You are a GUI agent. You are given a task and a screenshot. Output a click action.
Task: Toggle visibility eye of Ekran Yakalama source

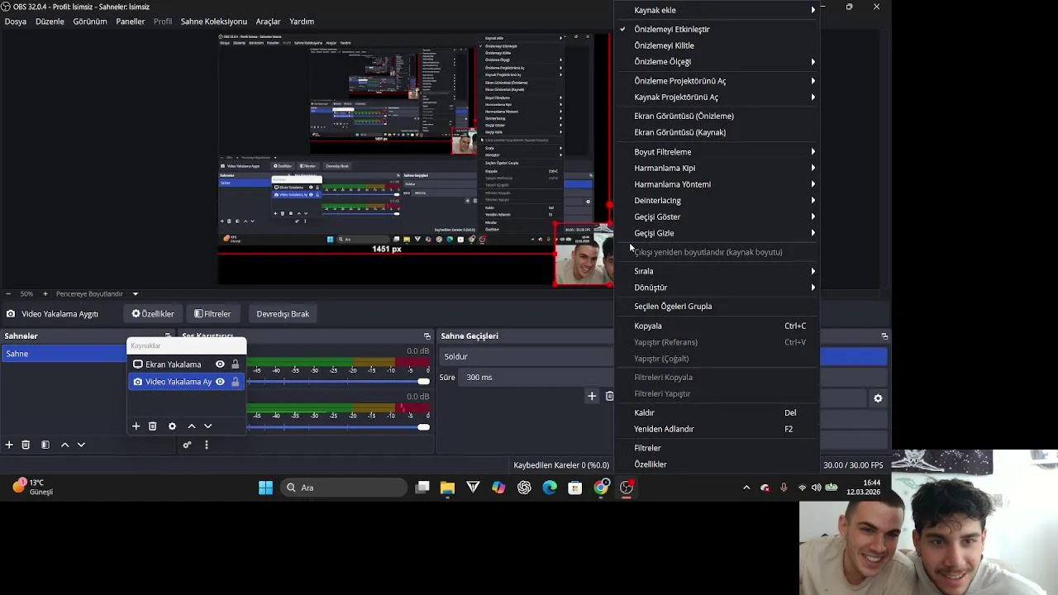click(220, 364)
